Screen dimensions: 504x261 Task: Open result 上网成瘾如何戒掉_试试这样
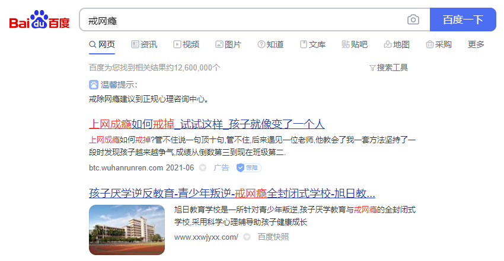(207, 124)
